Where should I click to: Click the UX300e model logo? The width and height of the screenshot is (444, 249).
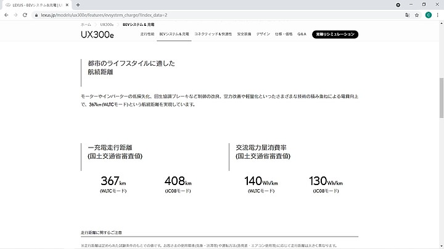coord(97,34)
